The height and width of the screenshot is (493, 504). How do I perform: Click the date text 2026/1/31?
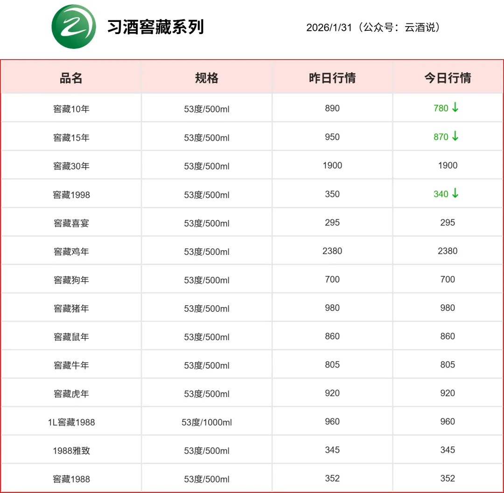click(x=329, y=27)
